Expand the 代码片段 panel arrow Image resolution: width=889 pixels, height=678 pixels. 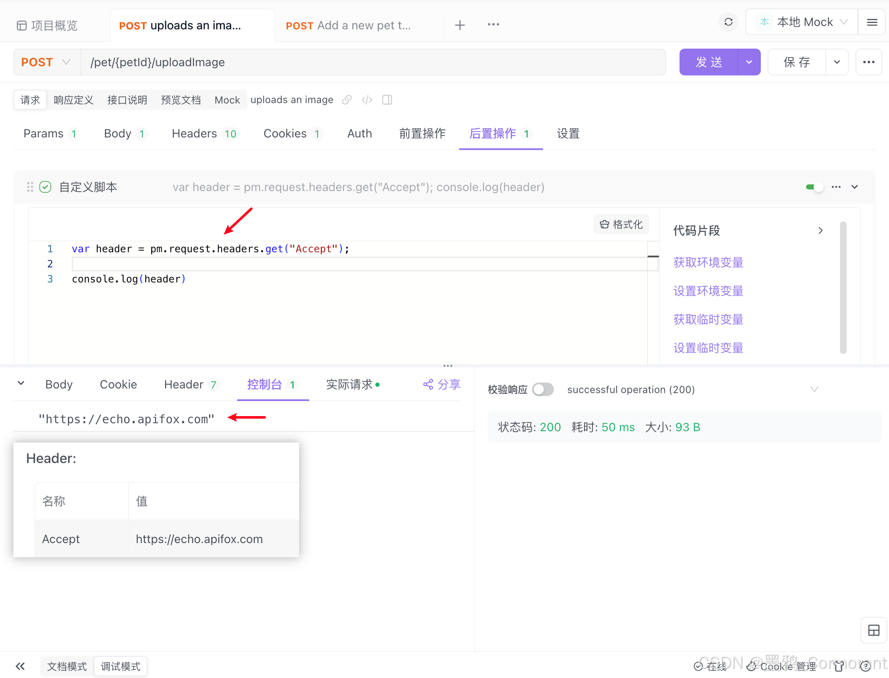pos(820,230)
